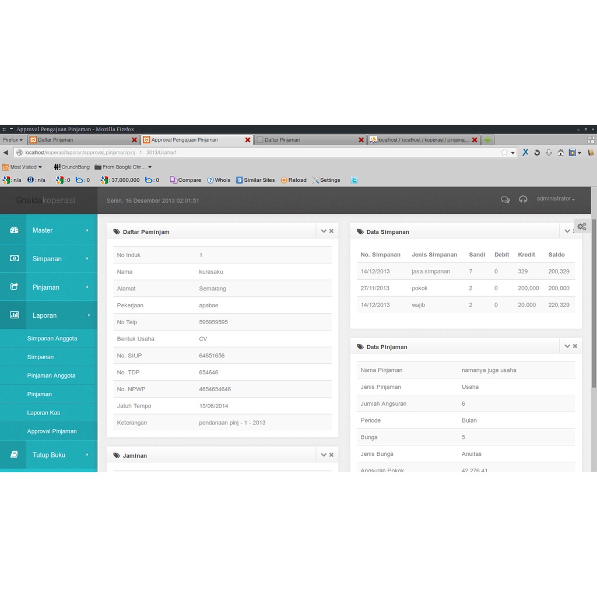597x597 pixels.
Task: Click the Master dashboard gauge icon
Action: click(x=14, y=230)
